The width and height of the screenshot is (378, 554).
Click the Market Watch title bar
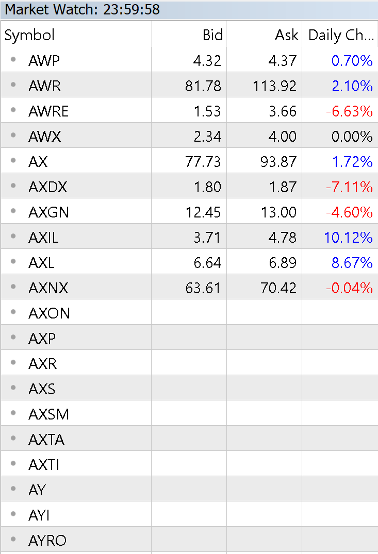(x=189, y=10)
